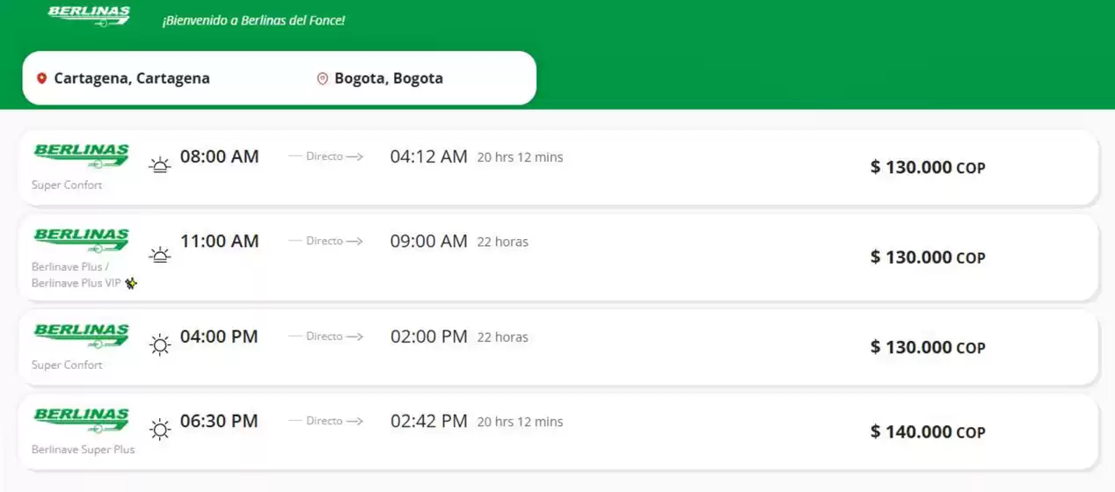Click the red origin location pin icon
This screenshot has width=1115, height=492.
click(x=41, y=78)
